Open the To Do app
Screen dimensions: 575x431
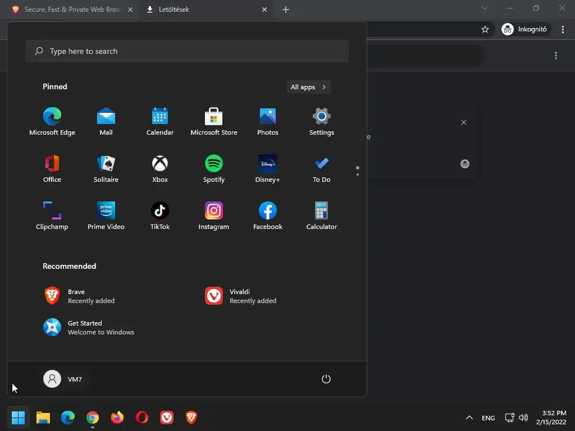coord(322,169)
